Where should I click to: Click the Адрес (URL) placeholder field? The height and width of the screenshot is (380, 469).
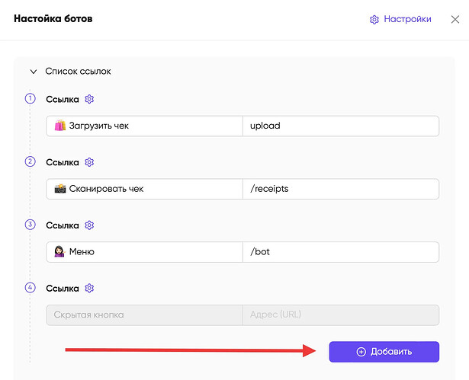click(341, 315)
